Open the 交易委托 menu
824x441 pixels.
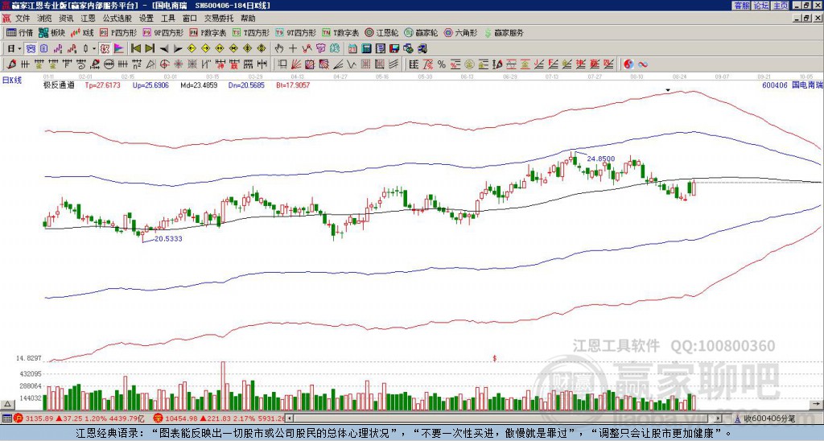pos(219,19)
